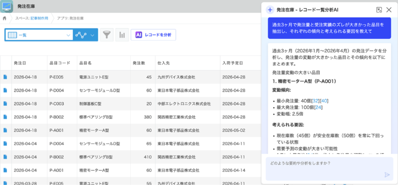Click the send arrow icon
Viewport: 398px width, 185px height.
click(x=387, y=175)
